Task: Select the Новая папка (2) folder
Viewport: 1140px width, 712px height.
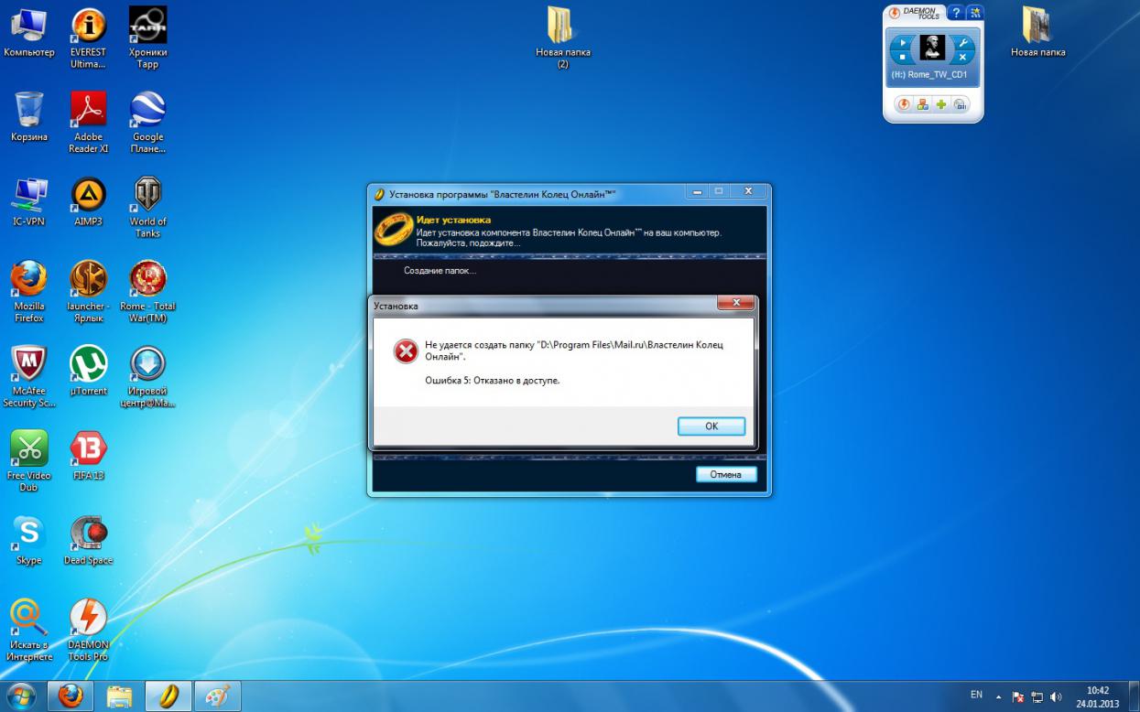Action: click(562, 38)
